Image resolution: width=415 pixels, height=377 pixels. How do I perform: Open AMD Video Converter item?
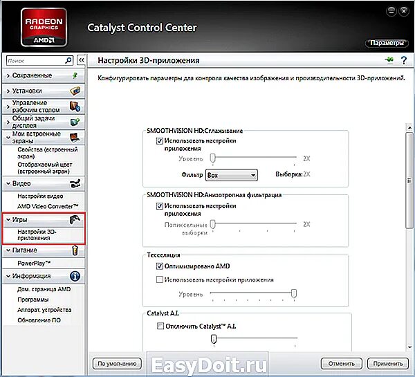pos(48,206)
